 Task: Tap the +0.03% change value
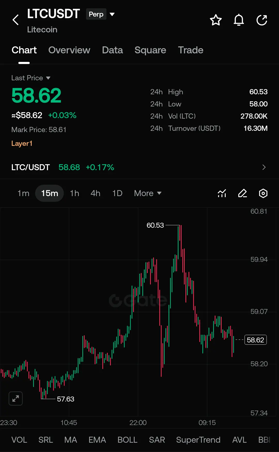(62, 115)
